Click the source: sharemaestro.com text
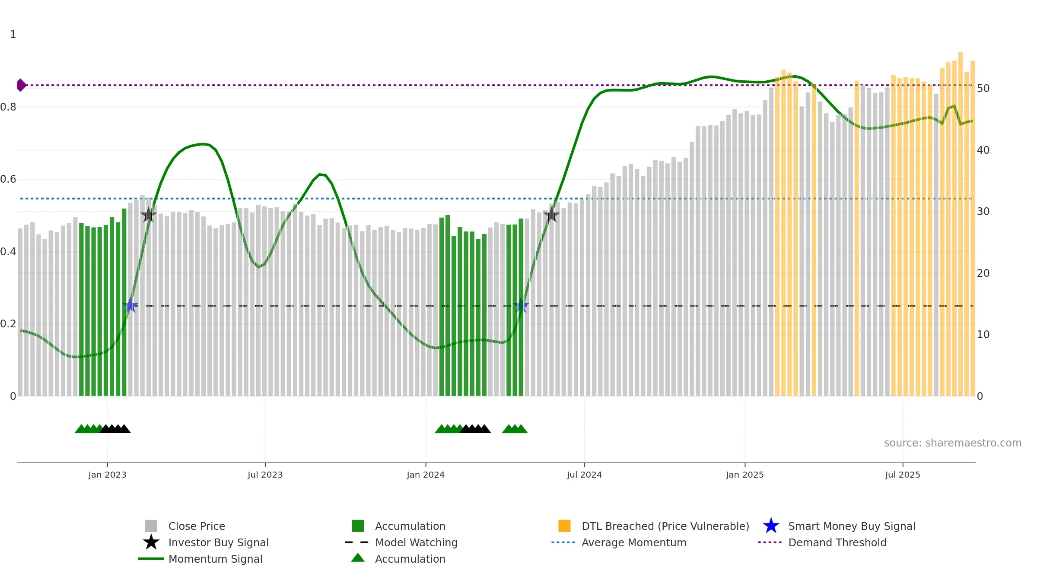The width and height of the screenshot is (1037, 583). tap(953, 443)
